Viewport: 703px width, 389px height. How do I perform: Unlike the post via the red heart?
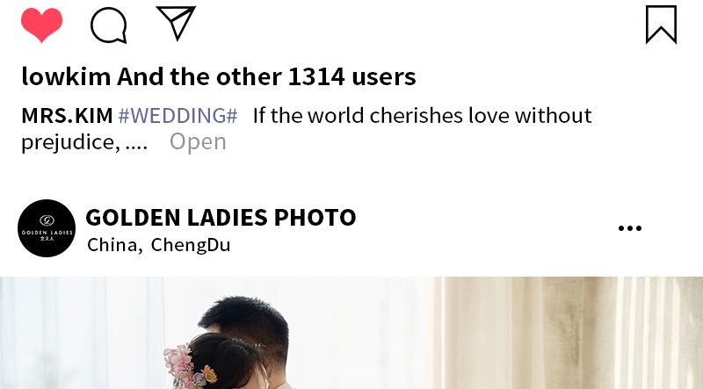[41, 25]
